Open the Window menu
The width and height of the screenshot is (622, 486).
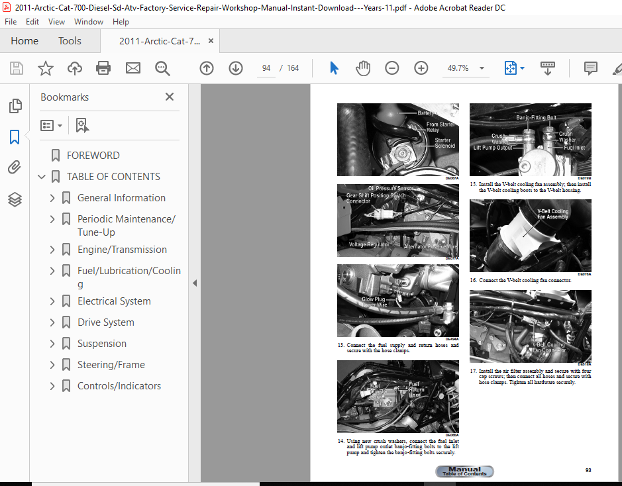click(89, 22)
